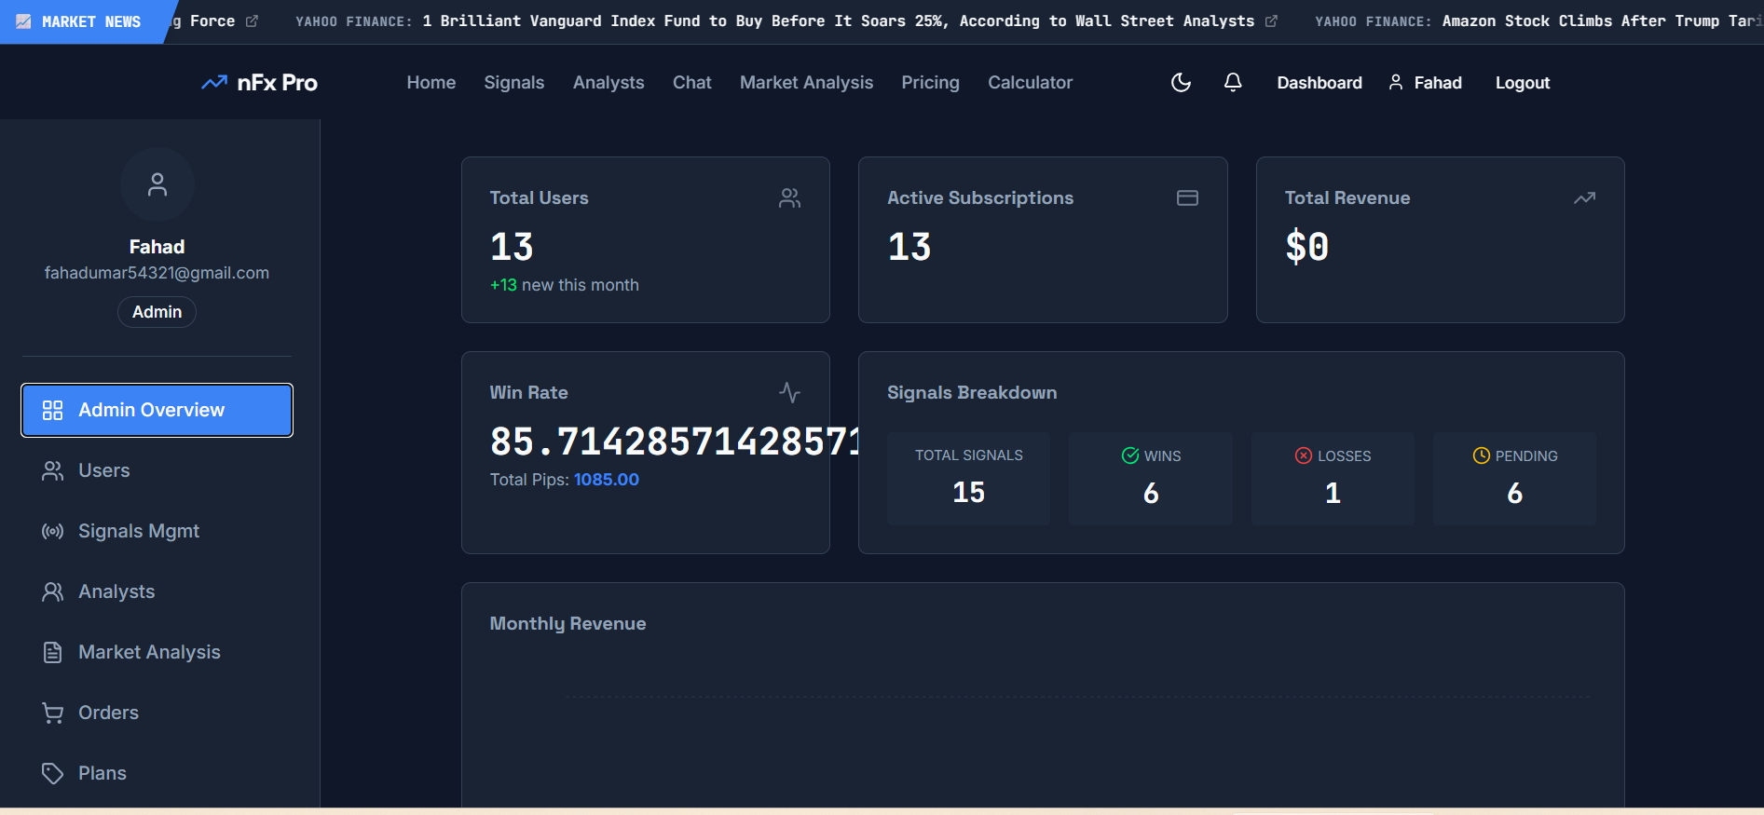Click the email fahadumar54321@gmail.com
Viewport: 1764px width, 815px height.
click(157, 273)
